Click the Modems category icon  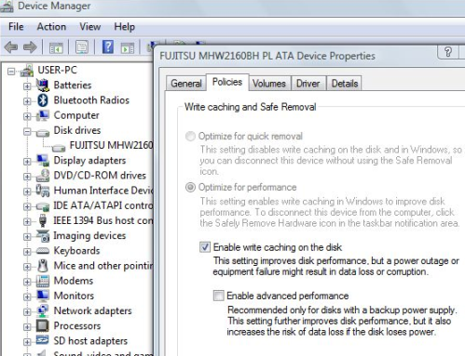(x=43, y=281)
